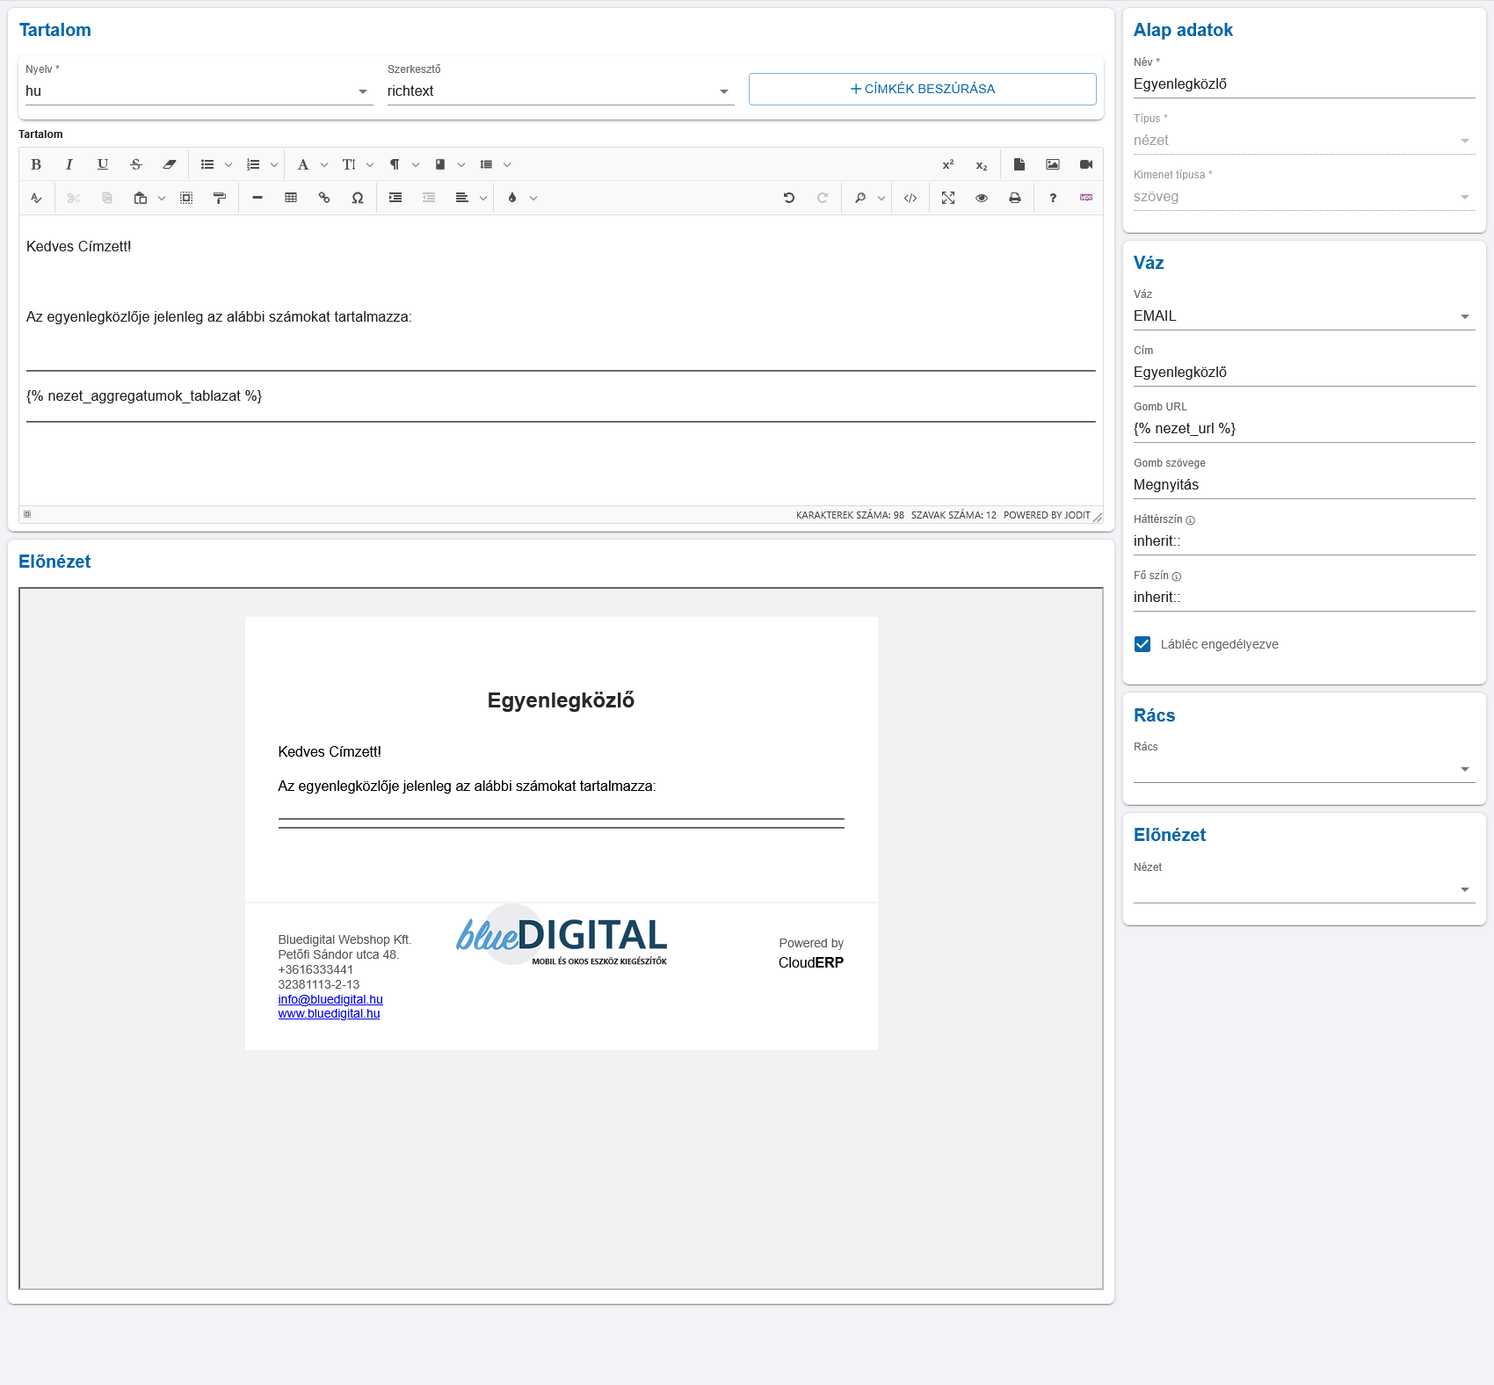The image size is (1494, 1385).
Task: Insert a special character with the omega icon
Action: [x=358, y=198]
